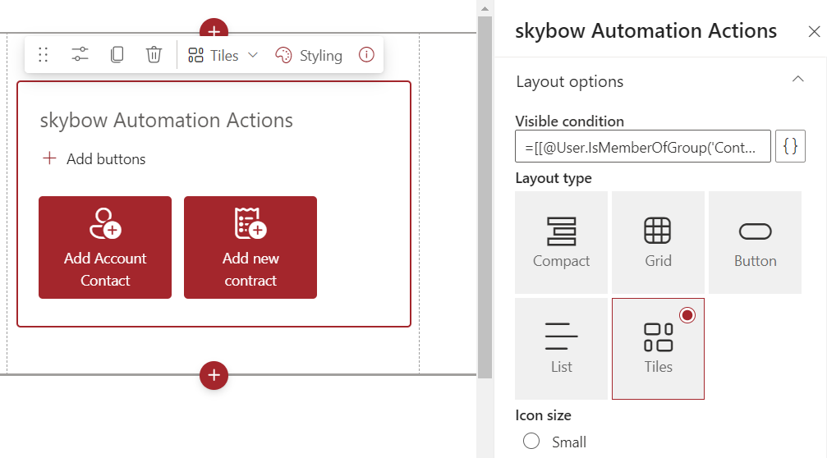This screenshot has height=458, width=827.
Task: Click the vertical scrollbar of the page
Action: [485, 197]
